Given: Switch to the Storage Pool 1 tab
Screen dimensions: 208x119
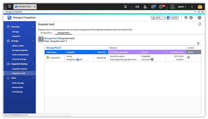Looking at the screenshot, I should 46,33.
